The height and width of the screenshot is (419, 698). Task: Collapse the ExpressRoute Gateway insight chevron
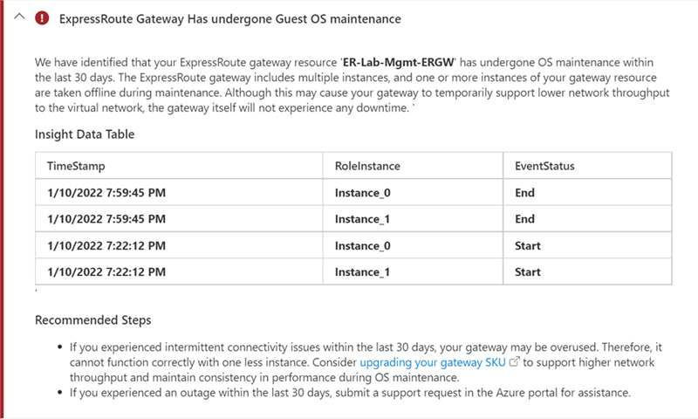19,17
